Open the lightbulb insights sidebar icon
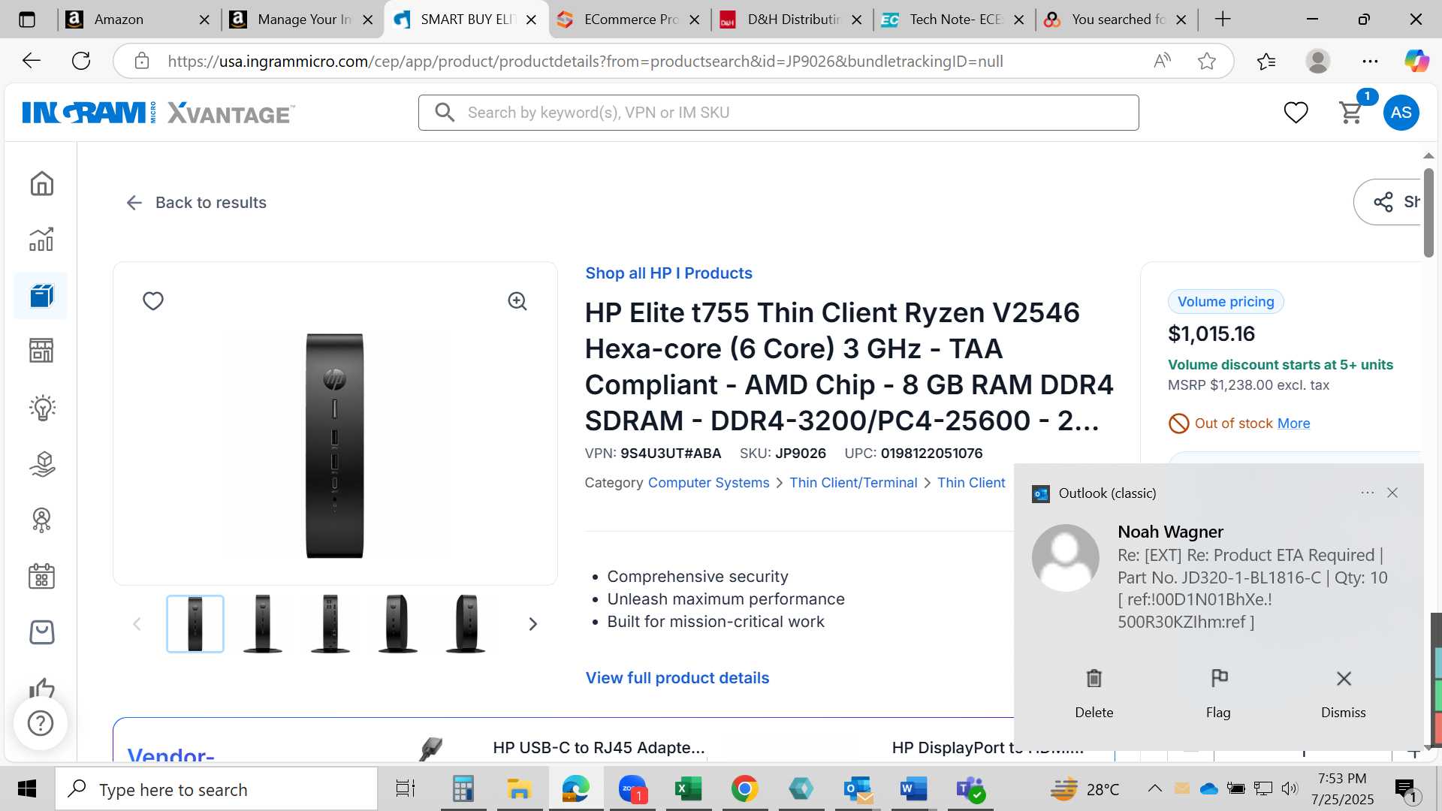The width and height of the screenshot is (1442, 811). [x=41, y=408]
